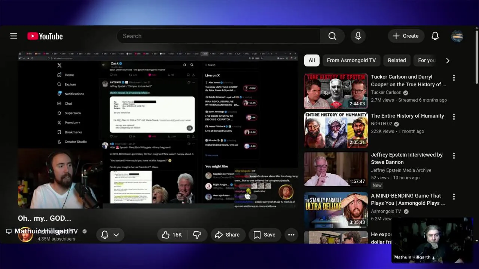479x269 pixels.
Task: Show more chips with right arrow
Action: (448, 60)
